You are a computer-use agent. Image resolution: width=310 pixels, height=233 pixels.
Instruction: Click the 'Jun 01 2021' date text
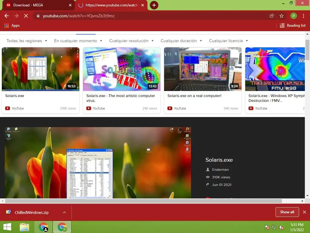click(x=222, y=185)
